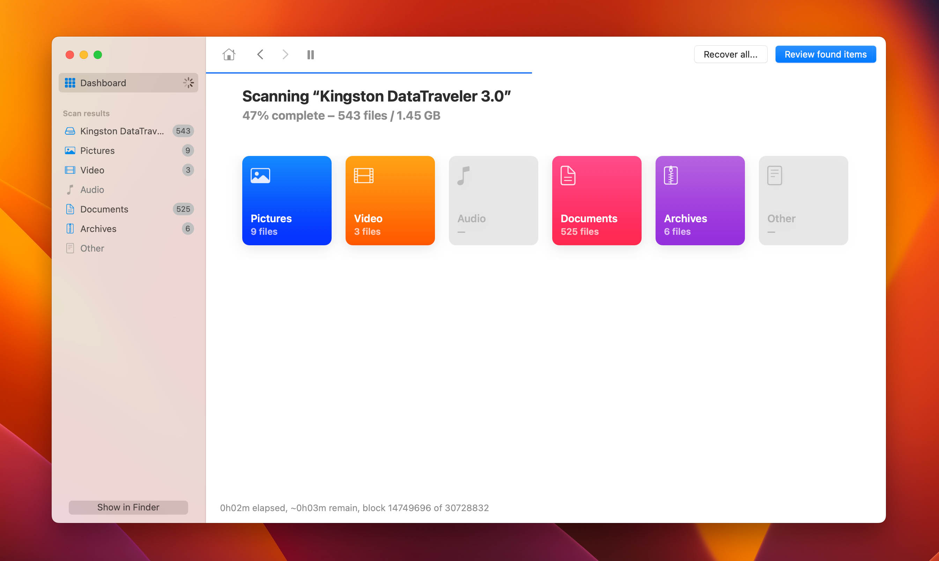Click the elapsed time status text
939x561 pixels.
coord(354,508)
